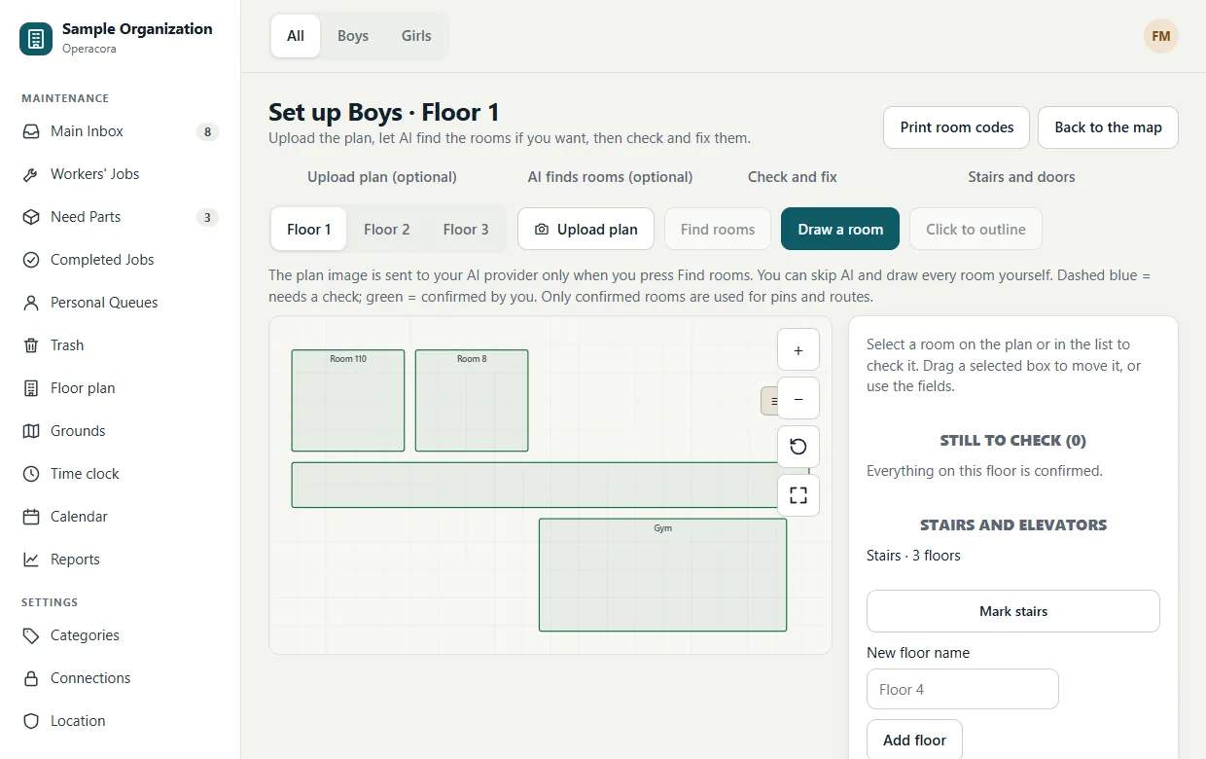This screenshot has width=1206, height=759.
Task: Click the Mark stairs button
Action: tap(1013, 611)
